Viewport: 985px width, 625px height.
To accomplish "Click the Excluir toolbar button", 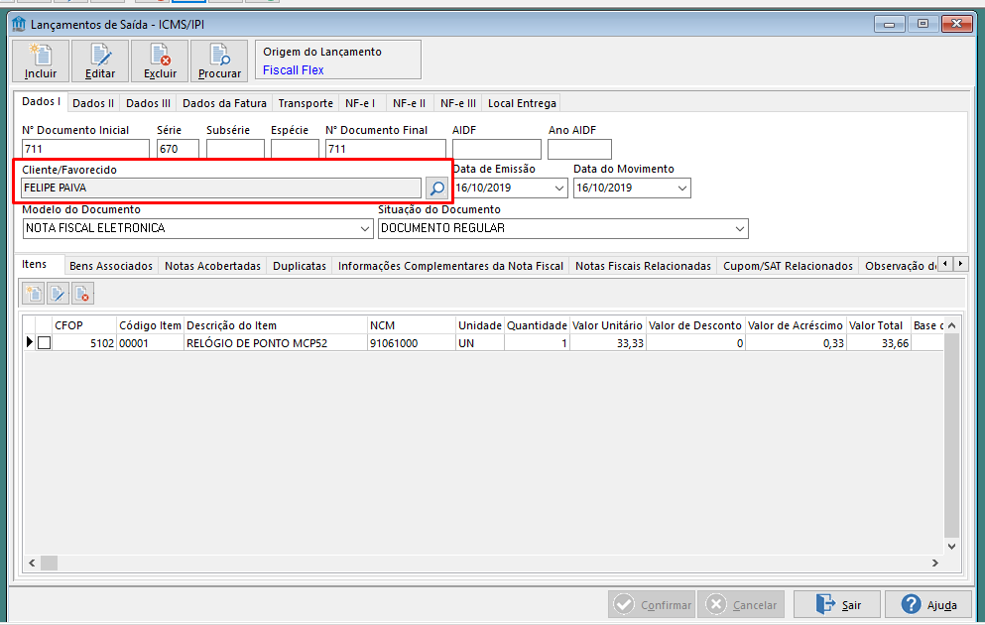I will [160, 61].
